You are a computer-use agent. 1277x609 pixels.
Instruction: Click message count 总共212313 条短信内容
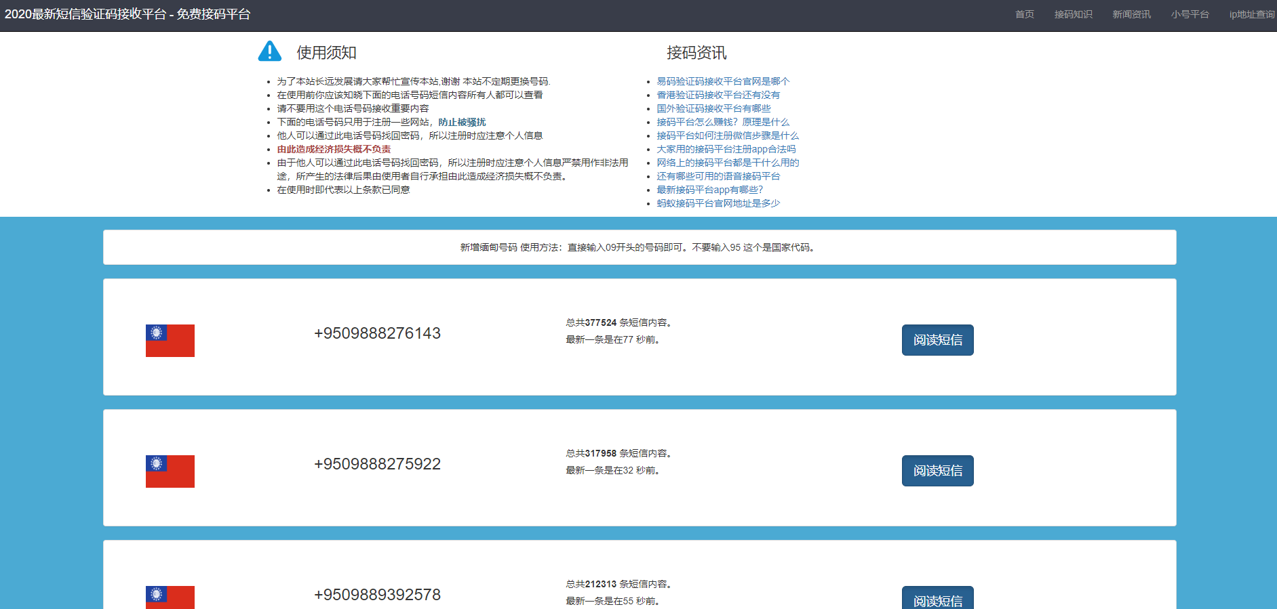619,584
